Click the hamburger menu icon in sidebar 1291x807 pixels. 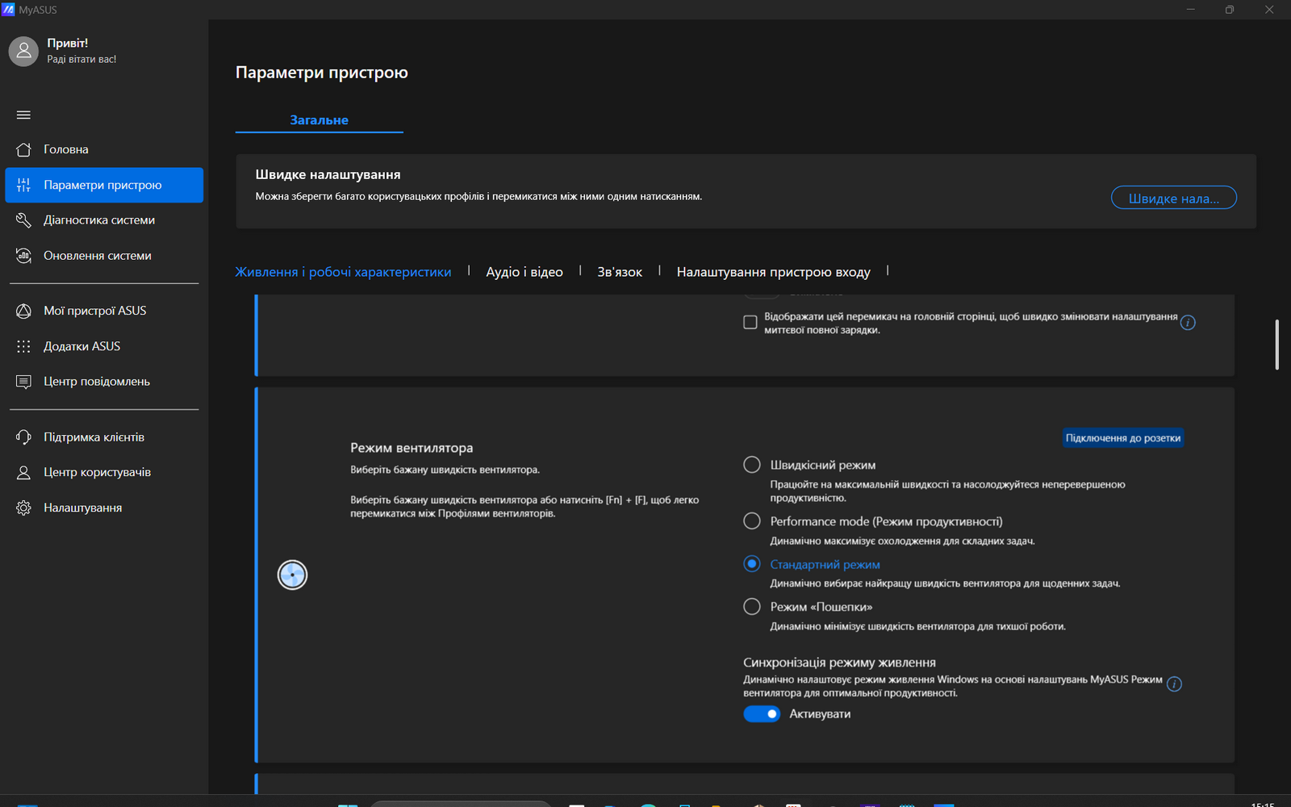(23, 115)
